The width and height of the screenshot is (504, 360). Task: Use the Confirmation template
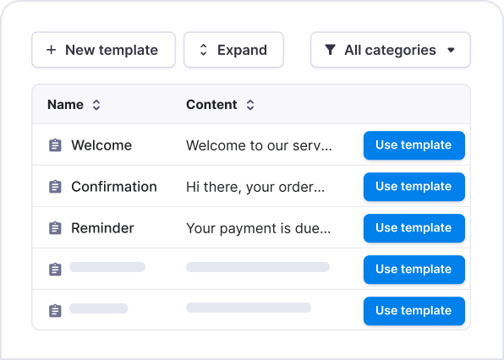pyautogui.click(x=414, y=187)
